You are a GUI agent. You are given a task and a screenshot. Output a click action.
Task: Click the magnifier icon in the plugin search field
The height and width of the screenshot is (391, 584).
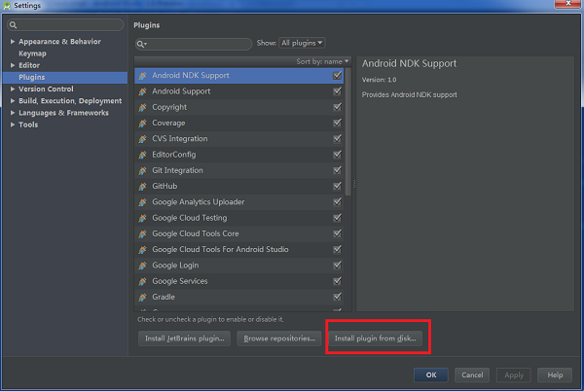click(141, 45)
